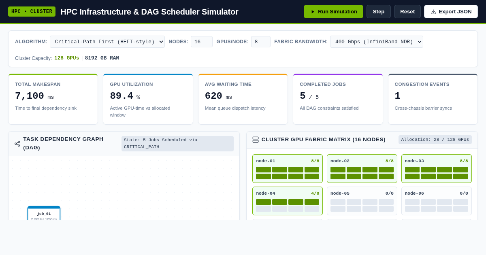Select the Completed Jobs card
This screenshot has height=255, width=486.
pyautogui.click(x=338, y=99)
